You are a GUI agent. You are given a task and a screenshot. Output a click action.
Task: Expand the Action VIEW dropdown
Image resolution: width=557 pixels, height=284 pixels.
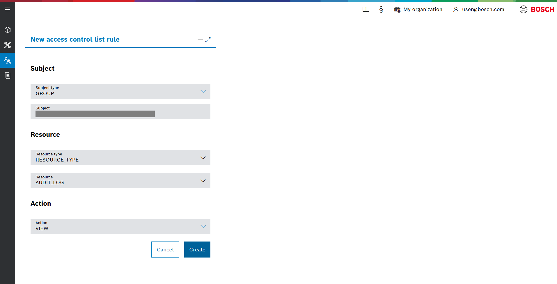[120, 226]
